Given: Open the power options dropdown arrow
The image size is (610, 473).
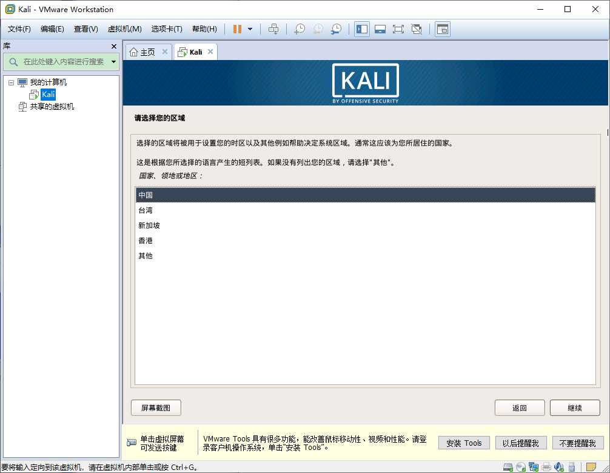Looking at the screenshot, I should (250, 29).
